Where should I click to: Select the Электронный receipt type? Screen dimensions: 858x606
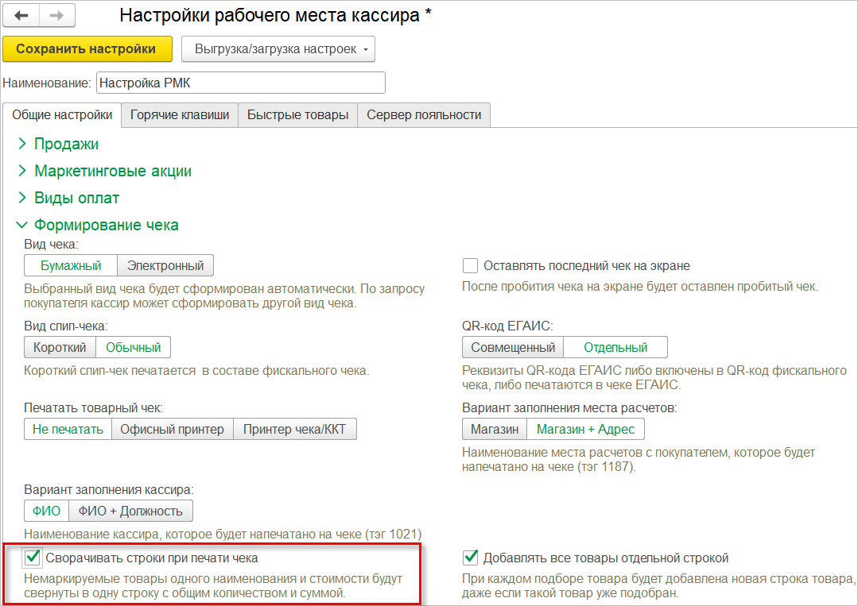click(165, 265)
